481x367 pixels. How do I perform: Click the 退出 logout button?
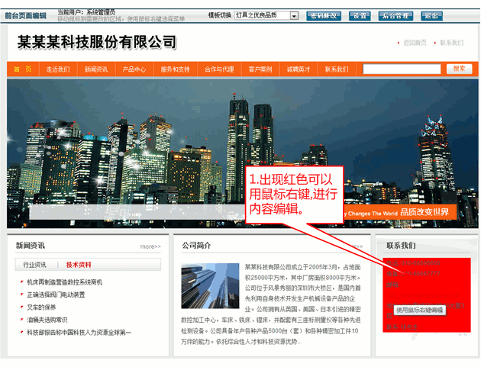[431, 15]
